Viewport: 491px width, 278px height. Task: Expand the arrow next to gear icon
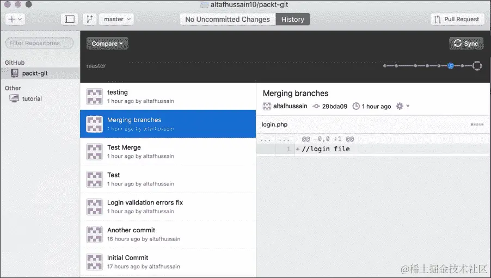pyautogui.click(x=408, y=106)
